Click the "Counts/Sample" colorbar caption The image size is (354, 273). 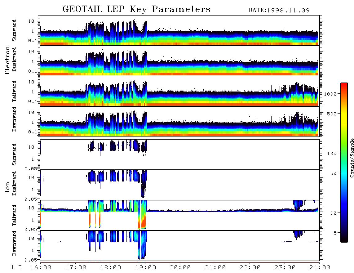tap(352, 158)
